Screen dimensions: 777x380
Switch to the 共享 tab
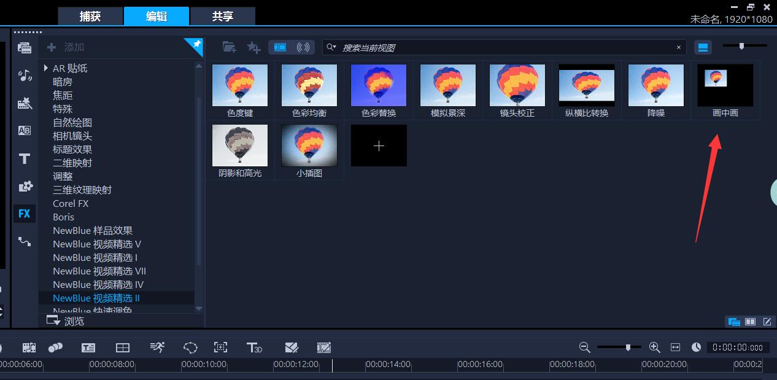point(222,17)
